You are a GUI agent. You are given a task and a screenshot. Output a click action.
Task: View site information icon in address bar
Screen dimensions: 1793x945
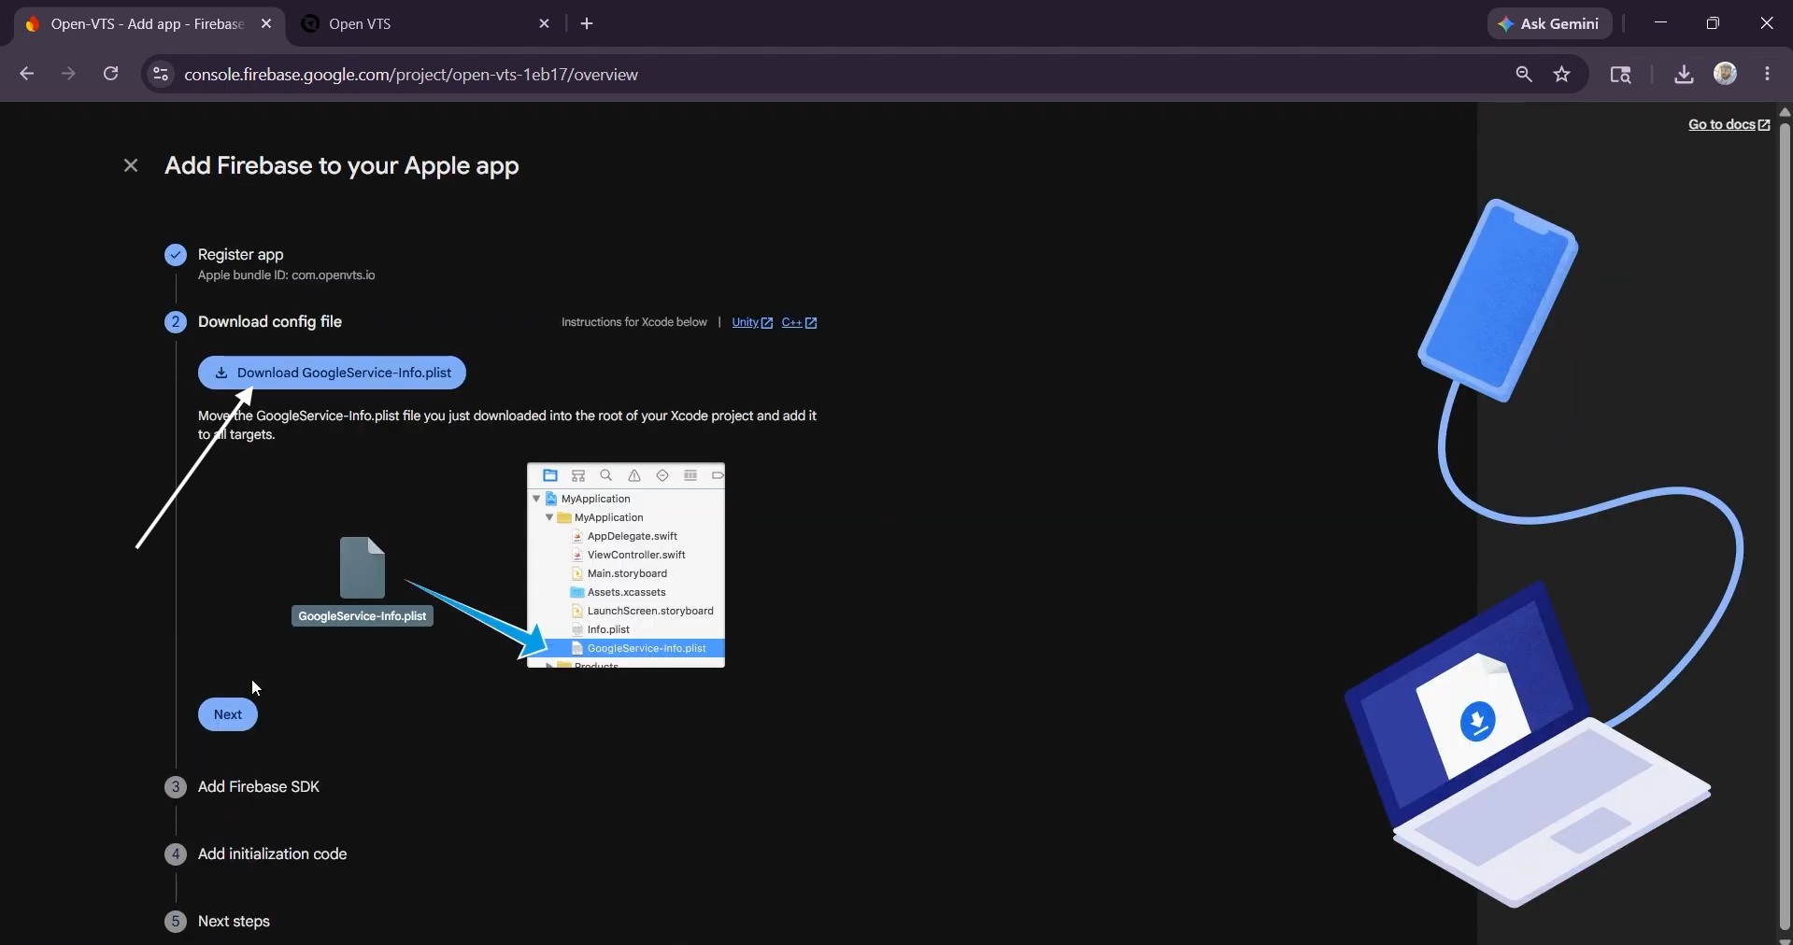point(161,74)
